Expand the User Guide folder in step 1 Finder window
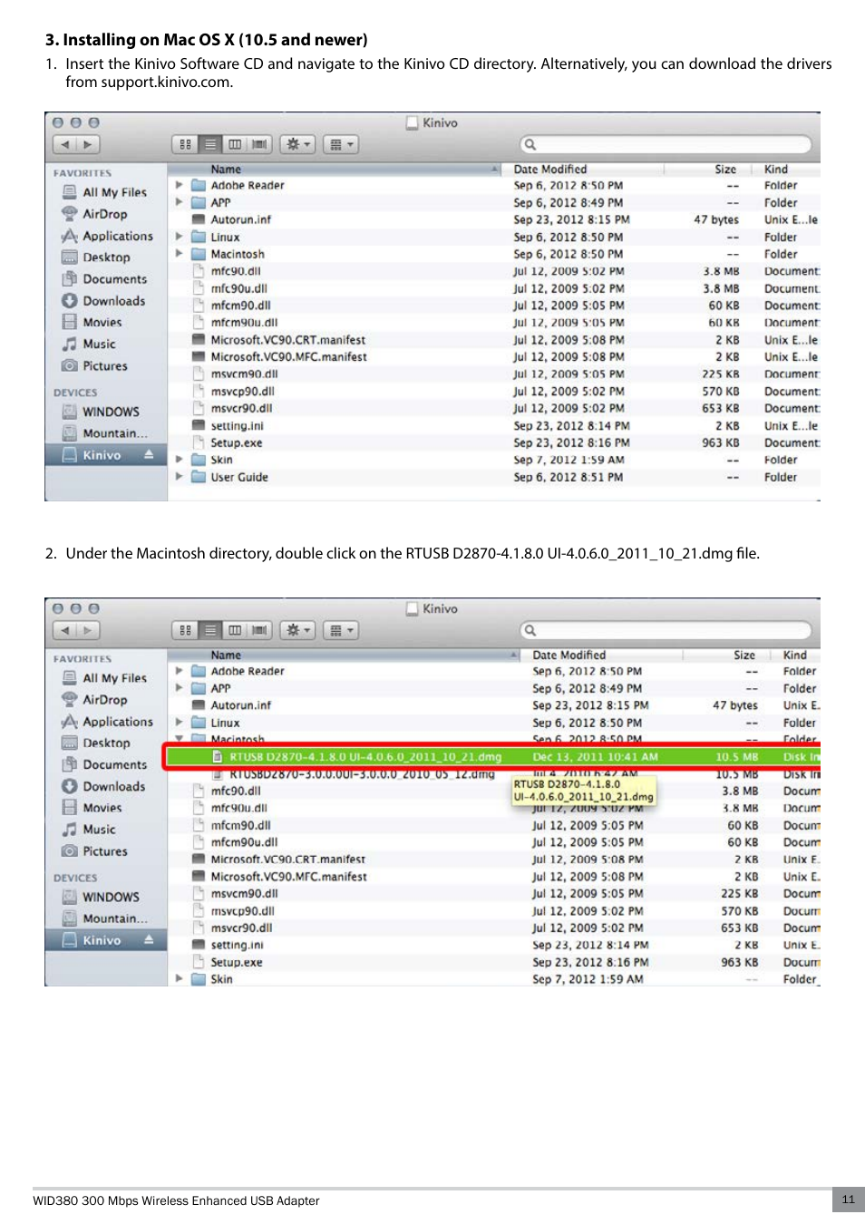Image resolution: width=865 pixels, height=1224 pixels. pos(180,477)
